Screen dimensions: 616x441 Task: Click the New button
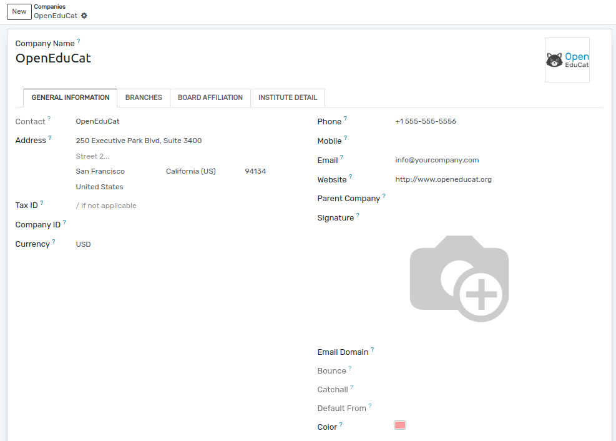[19, 11]
